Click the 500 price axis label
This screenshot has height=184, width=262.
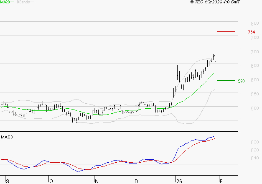coord(255,108)
